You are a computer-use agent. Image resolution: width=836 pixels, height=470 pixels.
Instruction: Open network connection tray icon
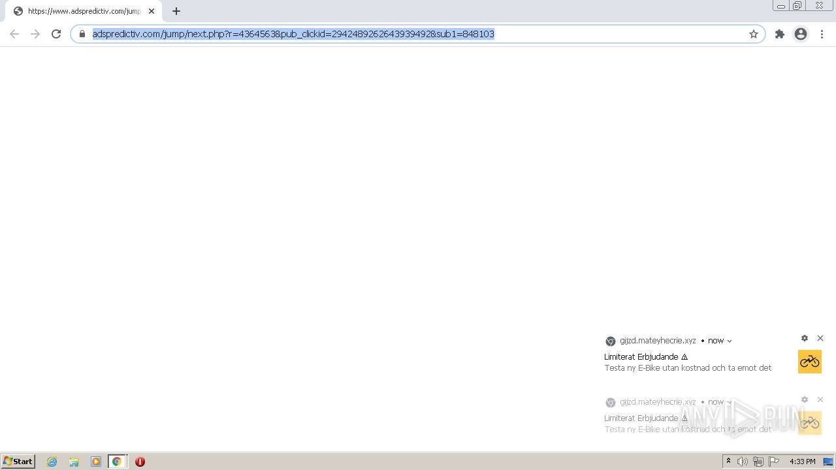758,462
